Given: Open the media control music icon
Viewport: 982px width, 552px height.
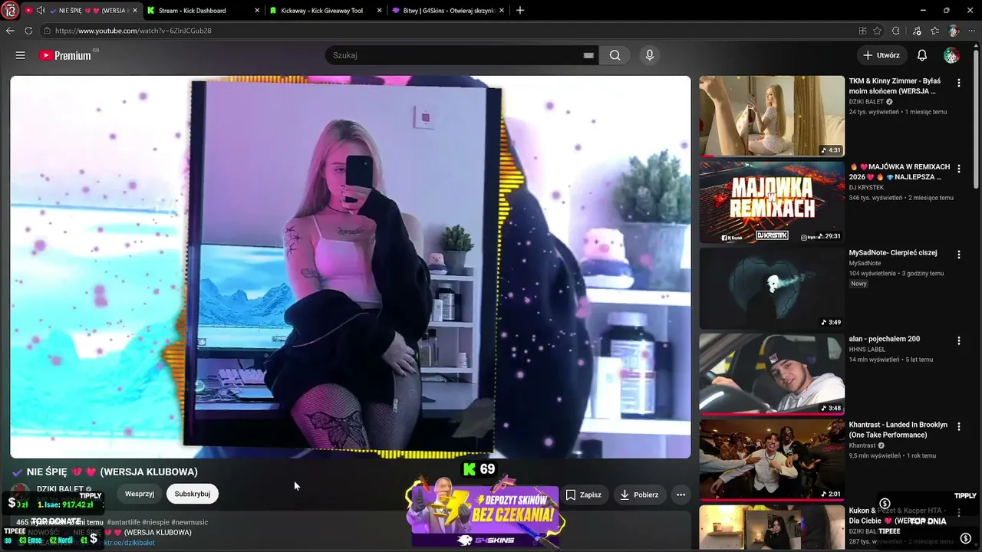Looking at the screenshot, I should (917, 31).
